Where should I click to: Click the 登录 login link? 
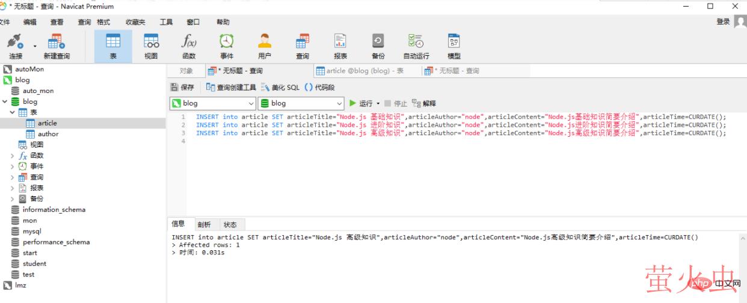[x=723, y=22]
